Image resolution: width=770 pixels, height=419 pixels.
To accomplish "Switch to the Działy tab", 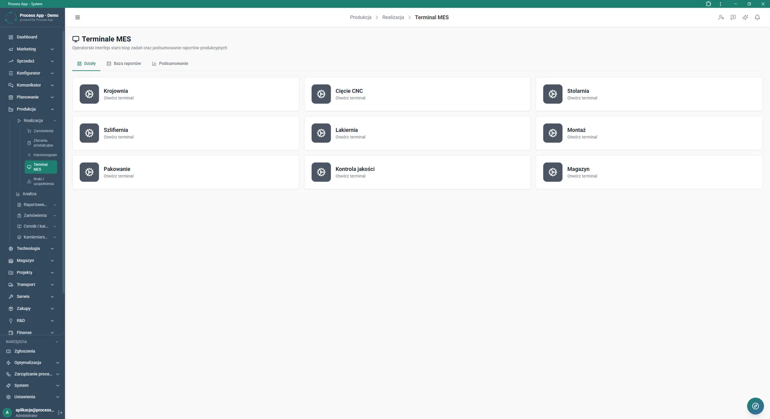I will 87,63.
